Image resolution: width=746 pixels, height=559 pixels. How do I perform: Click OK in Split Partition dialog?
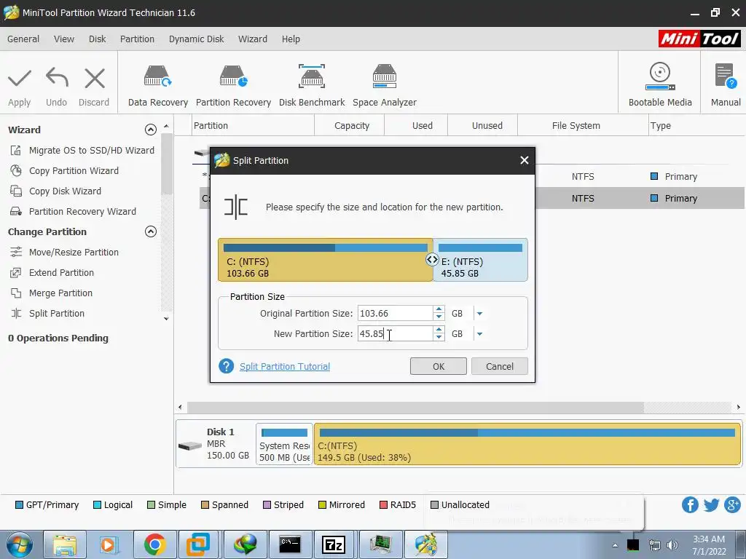tap(438, 366)
